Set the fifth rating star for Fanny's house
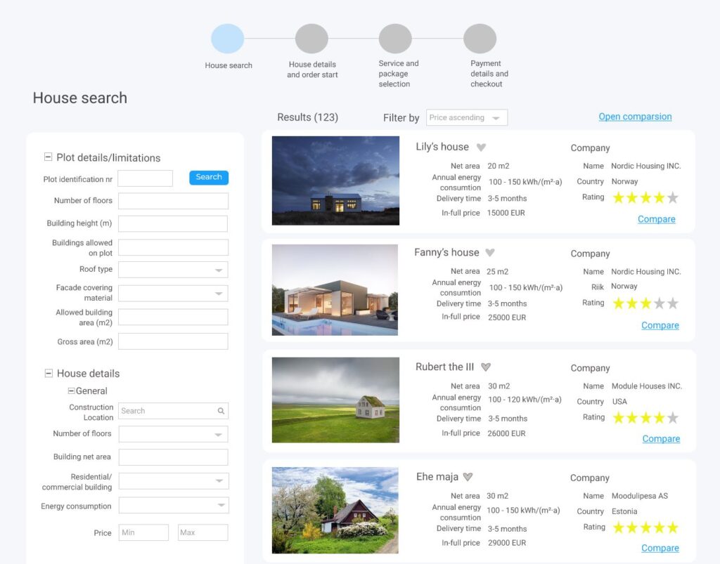This screenshot has width=720, height=564. point(672,303)
